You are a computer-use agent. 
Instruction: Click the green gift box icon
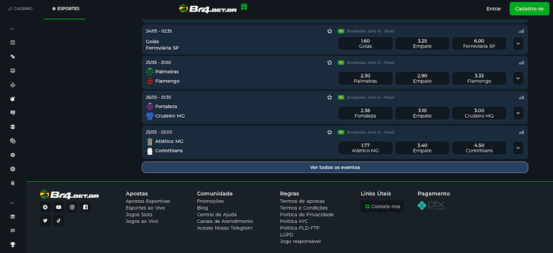244,6
